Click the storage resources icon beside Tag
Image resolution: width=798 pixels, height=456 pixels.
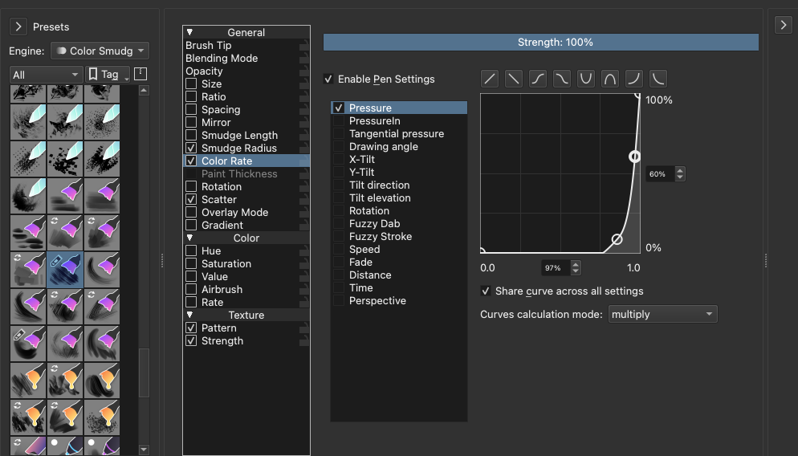(x=140, y=74)
